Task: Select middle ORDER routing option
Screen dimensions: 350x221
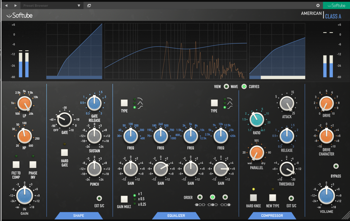Action: point(213,197)
